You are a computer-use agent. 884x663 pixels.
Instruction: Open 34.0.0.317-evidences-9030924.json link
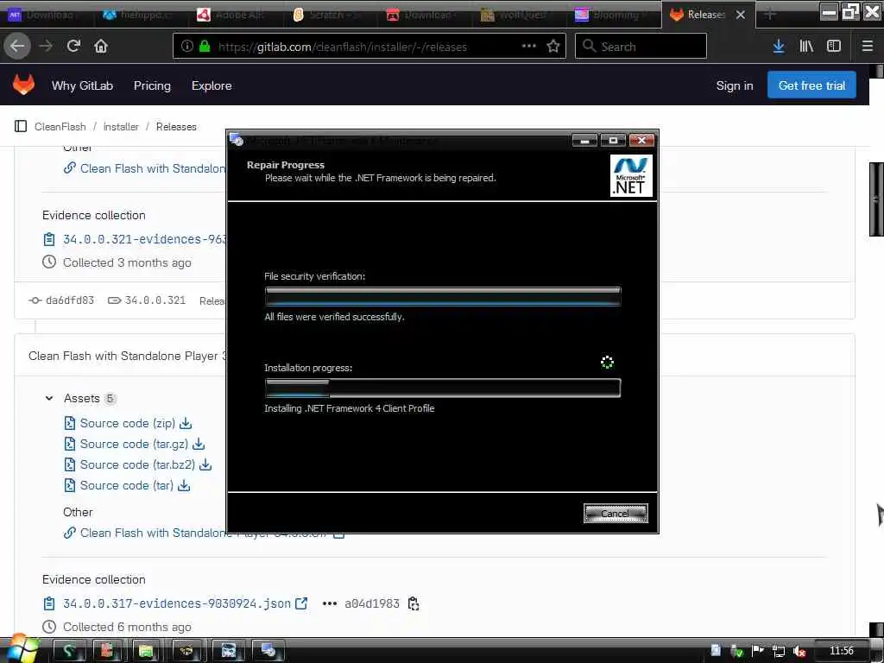pos(176,603)
